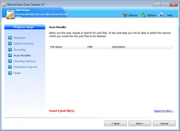Click the arrow icon beside Cleaning Options
Viewport: 180px width, 131px height.
click(10, 61)
